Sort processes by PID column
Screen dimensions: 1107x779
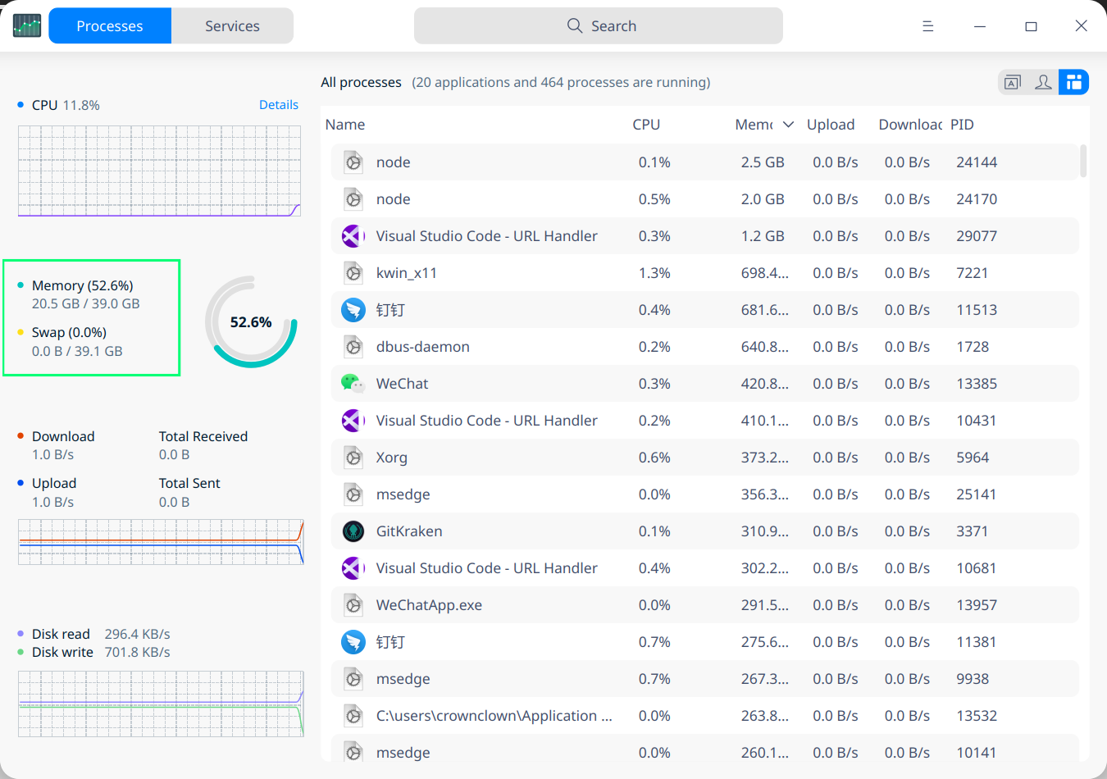coord(962,125)
